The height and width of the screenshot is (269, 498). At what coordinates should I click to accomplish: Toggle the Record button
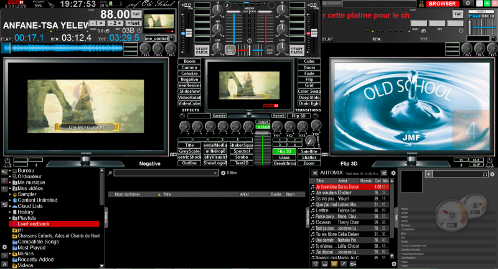click(x=278, y=116)
